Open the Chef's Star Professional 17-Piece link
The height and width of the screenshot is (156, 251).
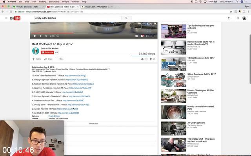(x=75, y=76)
